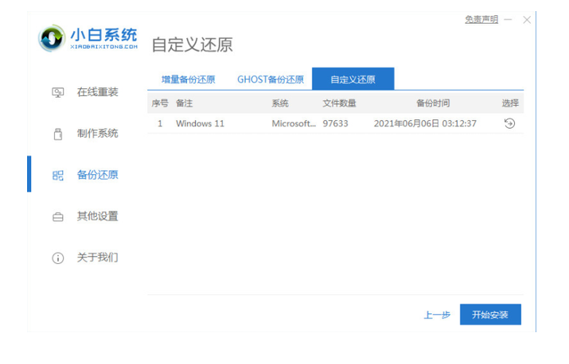Minimize the window using the dash icon
Viewport: 569px width, 364px height.
click(x=508, y=19)
